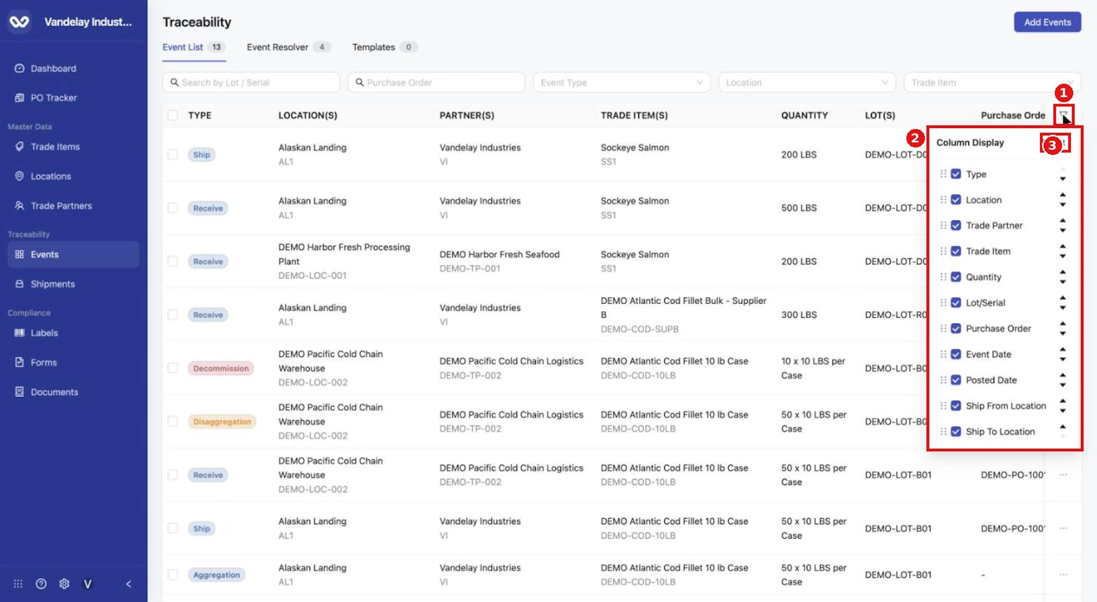Click the Add Events button
This screenshot has height=602, width=1097.
click(1047, 22)
